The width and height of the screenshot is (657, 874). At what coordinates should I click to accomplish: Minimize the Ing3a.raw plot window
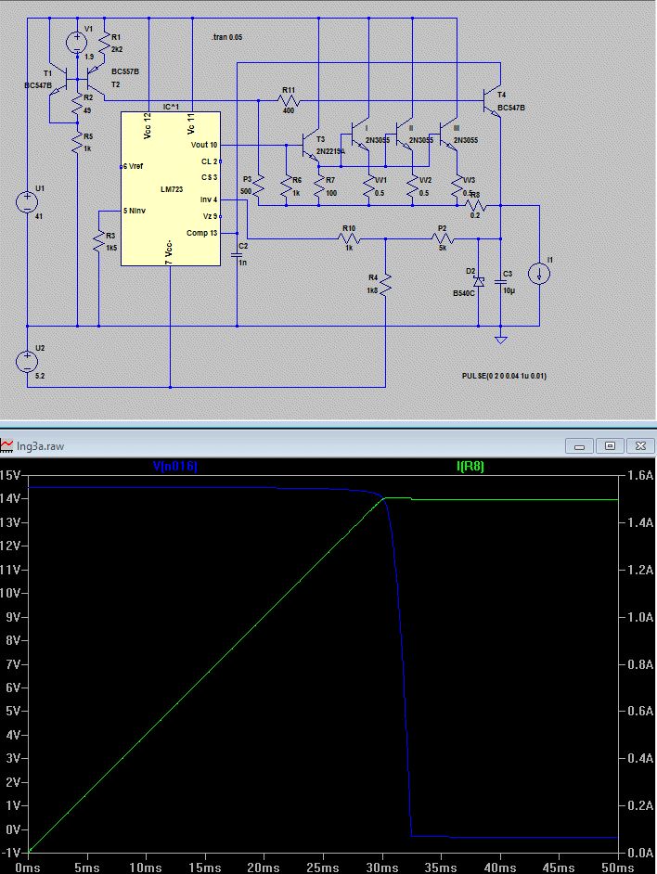pos(579,446)
